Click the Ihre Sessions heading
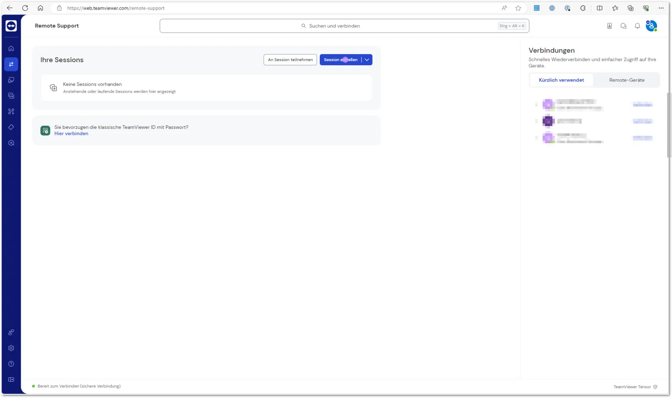The image size is (672, 398). tap(62, 60)
